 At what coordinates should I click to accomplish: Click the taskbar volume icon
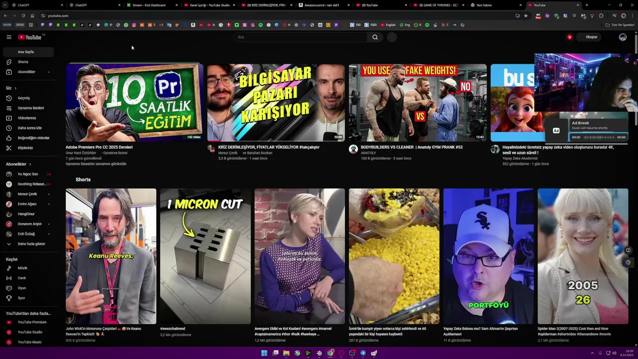[614, 353]
